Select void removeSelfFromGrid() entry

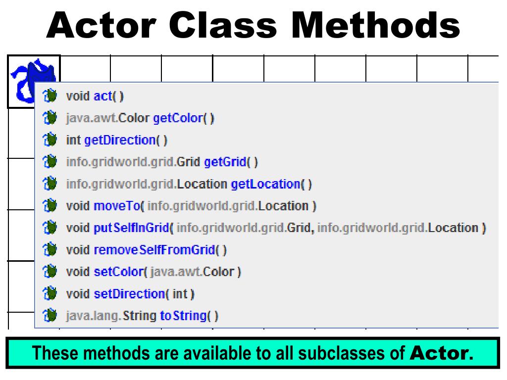(267, 249)
